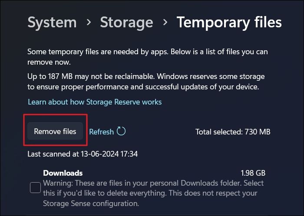
Task: Click the Total selected: 730 MB label
Action: tap(233, 131)
